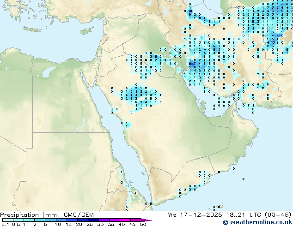Screen dimensions: 293x226
Task: Click the legend scale label '20'
Action: (79, 224)
